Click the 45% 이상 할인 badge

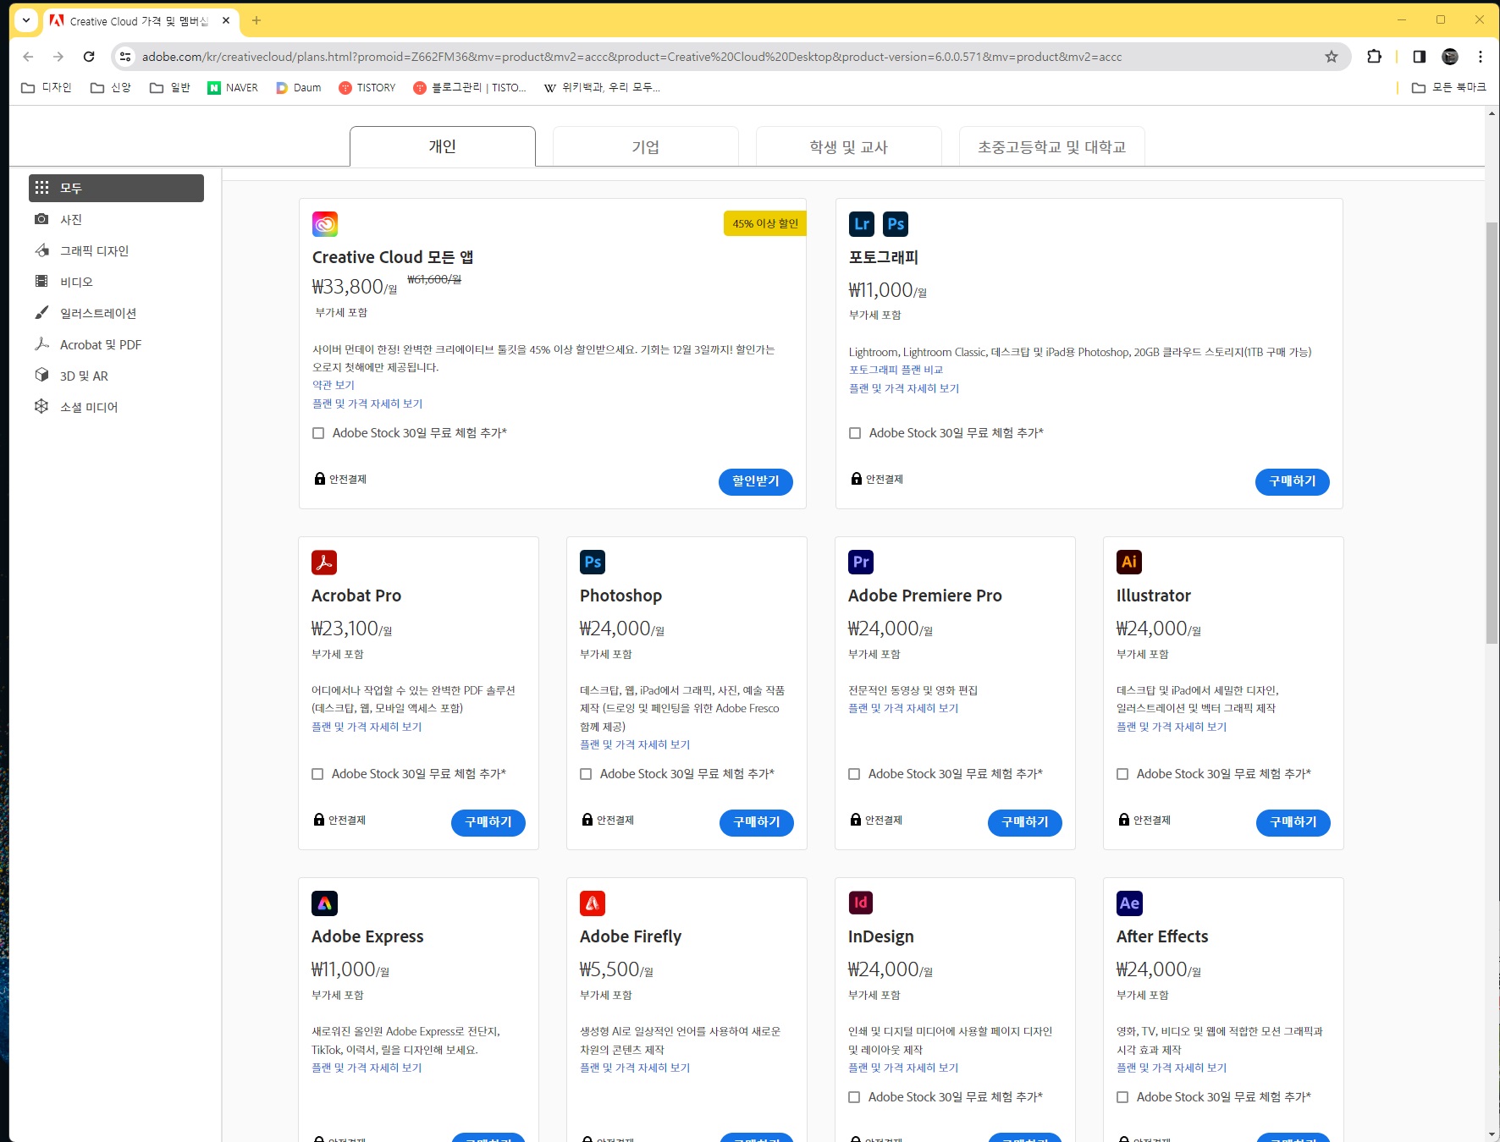click(765, 223)
